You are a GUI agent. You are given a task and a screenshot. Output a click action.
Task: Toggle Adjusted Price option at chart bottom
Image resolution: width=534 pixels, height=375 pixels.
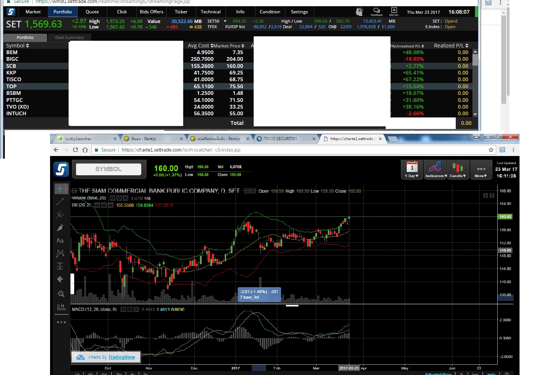tap(438, 374)
